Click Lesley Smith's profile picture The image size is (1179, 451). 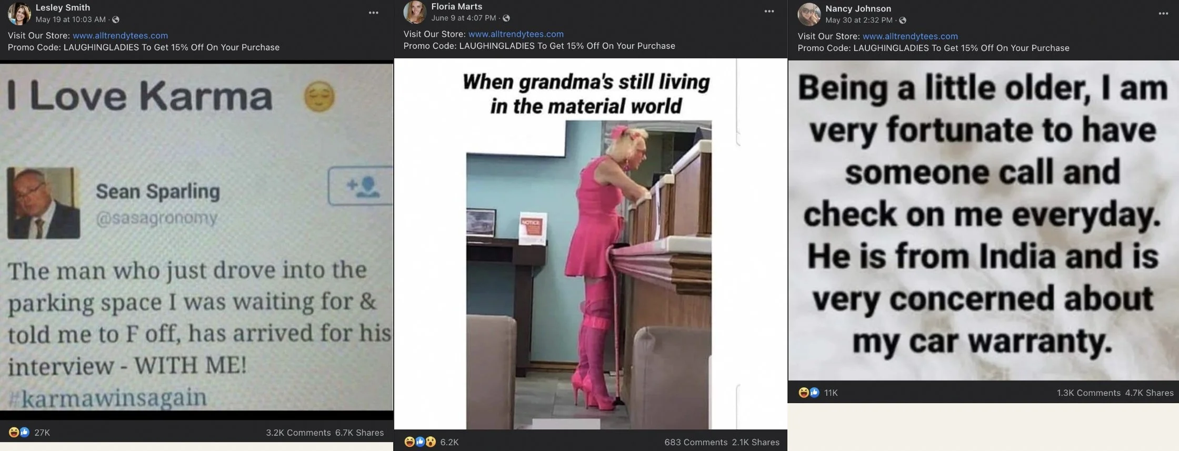tap(19, 13)
